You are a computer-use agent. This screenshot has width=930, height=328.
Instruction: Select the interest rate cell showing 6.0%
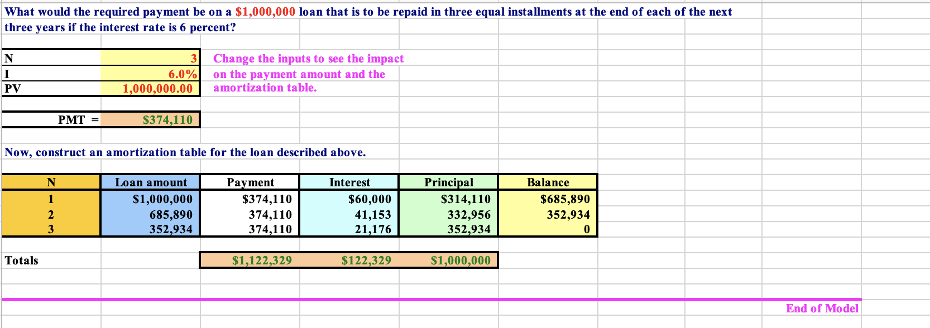click(x=150, y=74)
